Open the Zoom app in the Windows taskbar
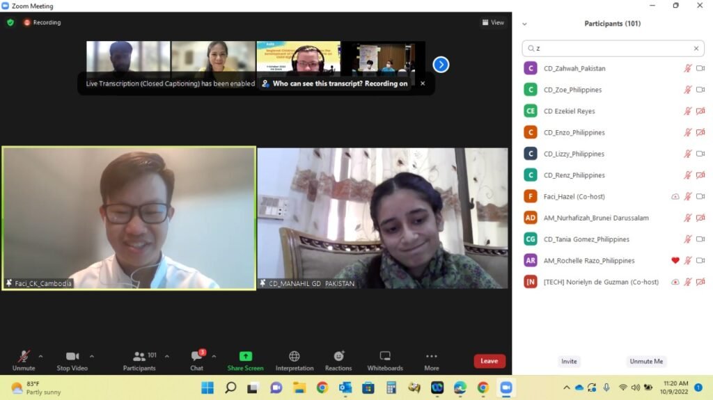713x400 pixels. (x=506, y=387)
